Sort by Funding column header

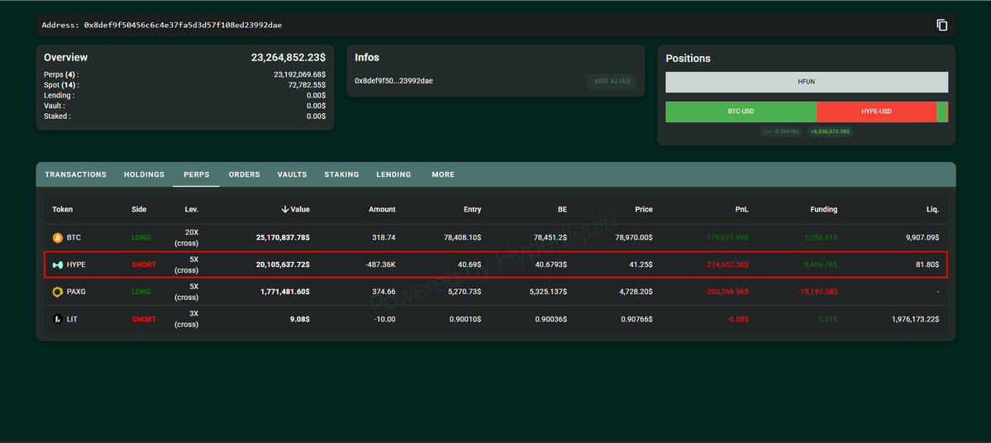(x=823, y=209)
